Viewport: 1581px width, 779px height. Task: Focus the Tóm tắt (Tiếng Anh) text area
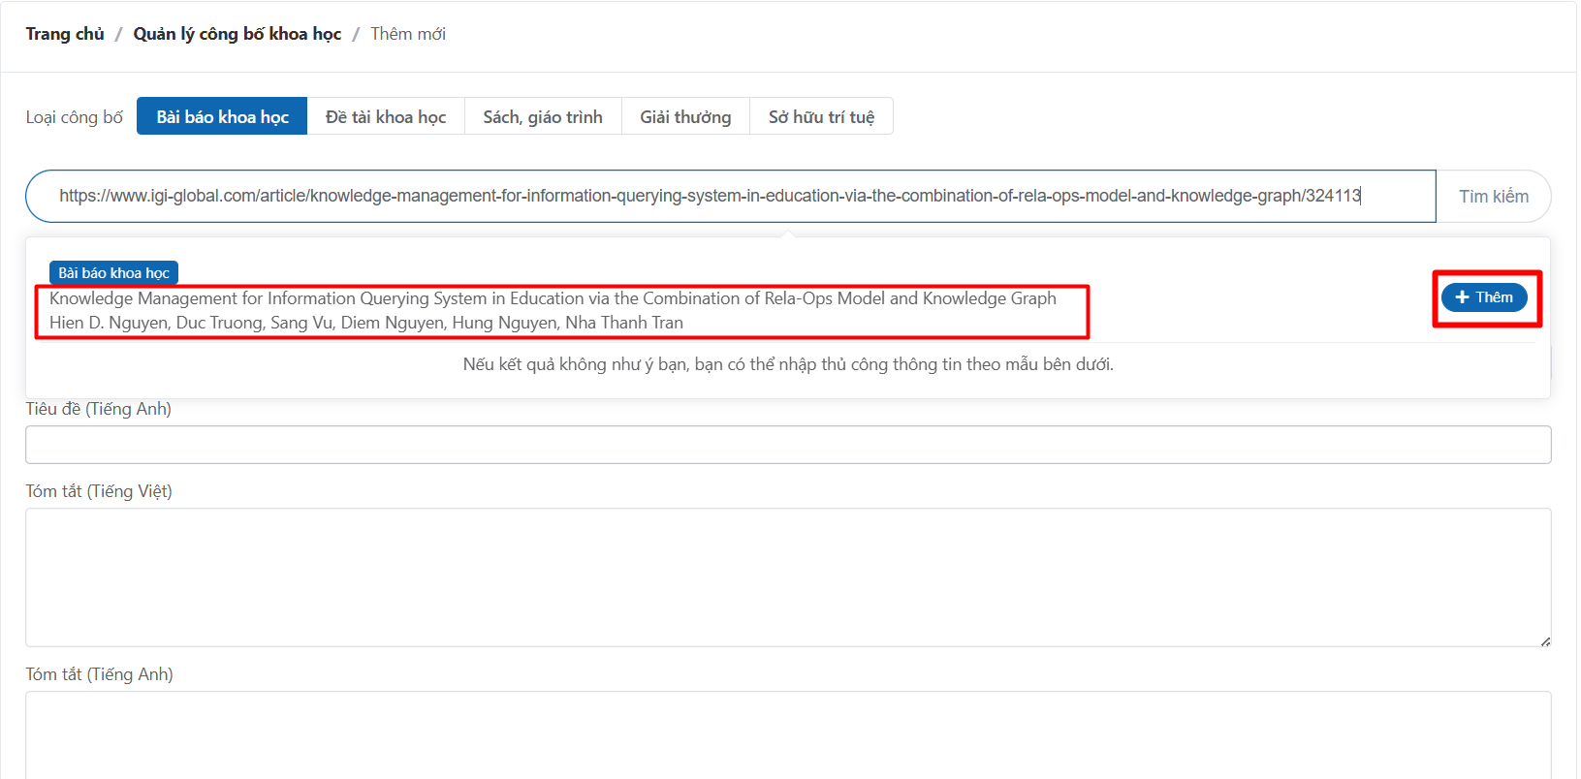tap(787, 734)
